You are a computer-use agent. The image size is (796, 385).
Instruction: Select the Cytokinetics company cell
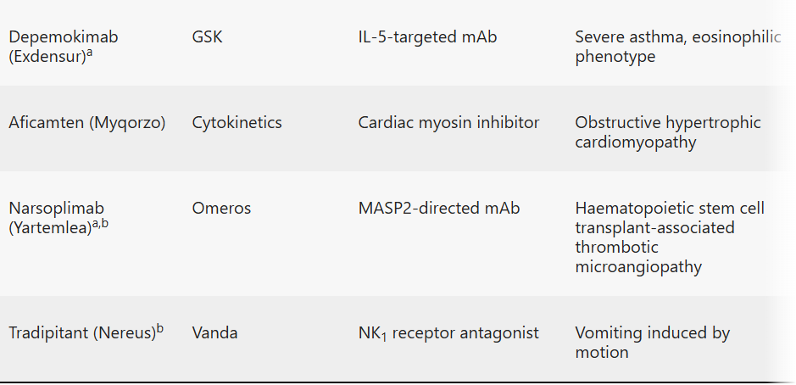pyautogui.click(x=237, y=123)
